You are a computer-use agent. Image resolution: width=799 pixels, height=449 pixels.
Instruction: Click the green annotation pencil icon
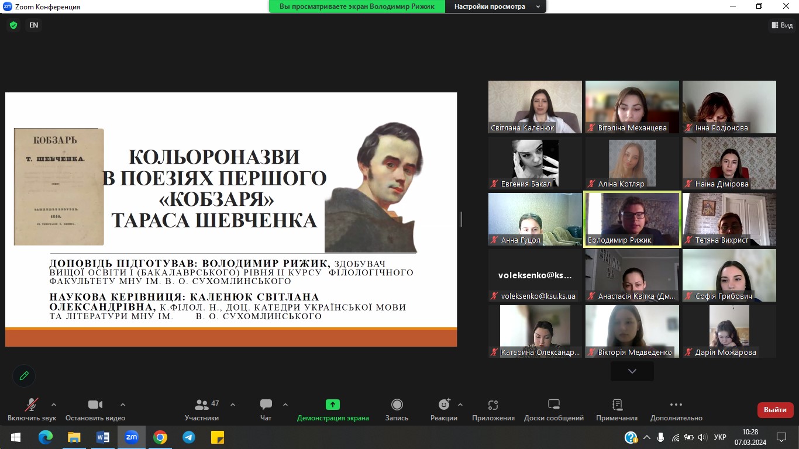24,376
